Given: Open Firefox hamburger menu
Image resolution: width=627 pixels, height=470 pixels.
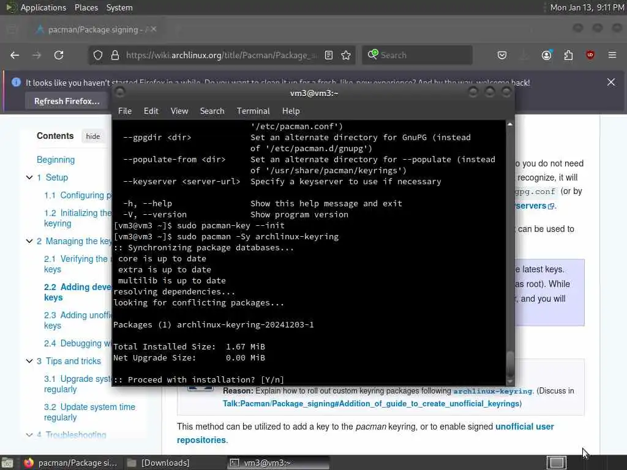Looking at the screenshot, I should tap(612, 55).
